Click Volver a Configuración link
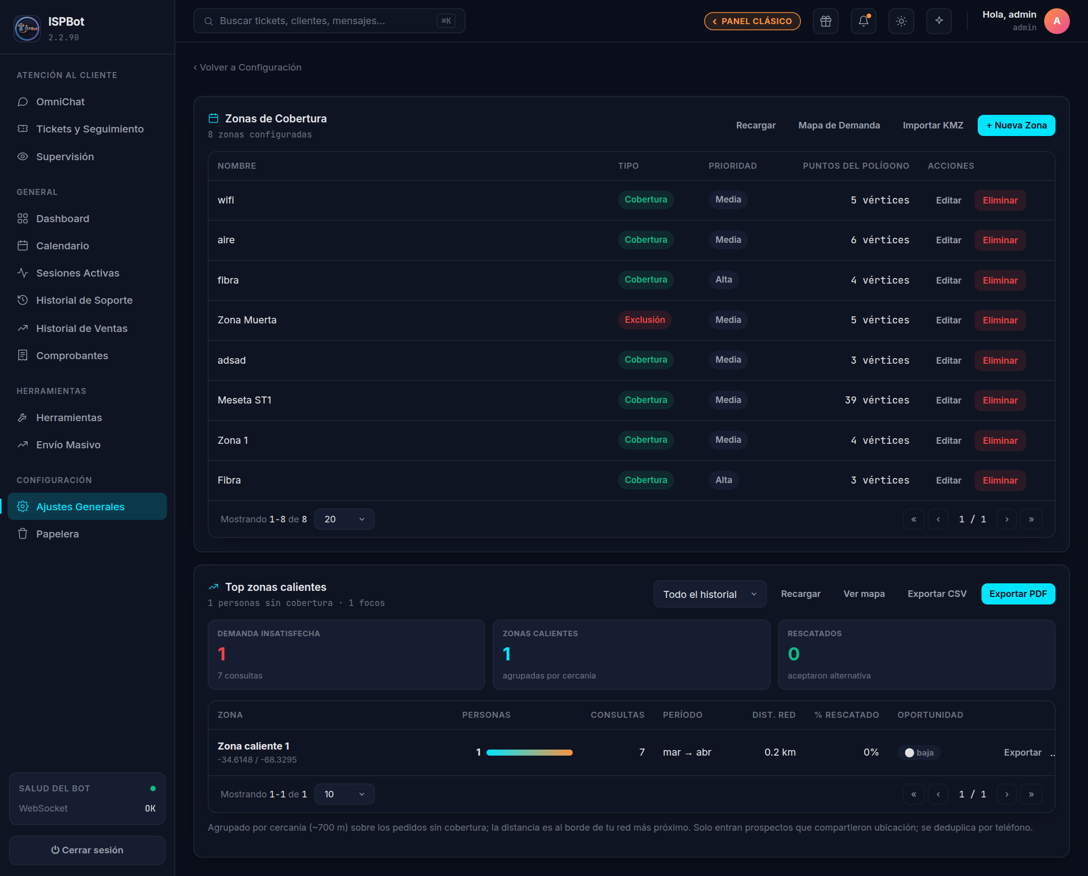Screen dimensions: 1088x876 [247, 68]
